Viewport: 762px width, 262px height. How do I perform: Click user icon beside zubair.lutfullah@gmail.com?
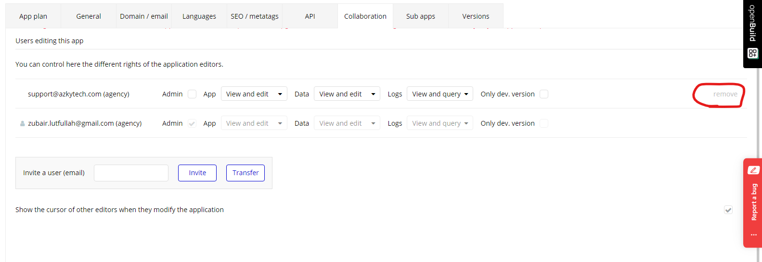[22, 123]
